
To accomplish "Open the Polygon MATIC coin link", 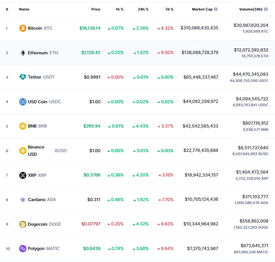I will (44, 249).
